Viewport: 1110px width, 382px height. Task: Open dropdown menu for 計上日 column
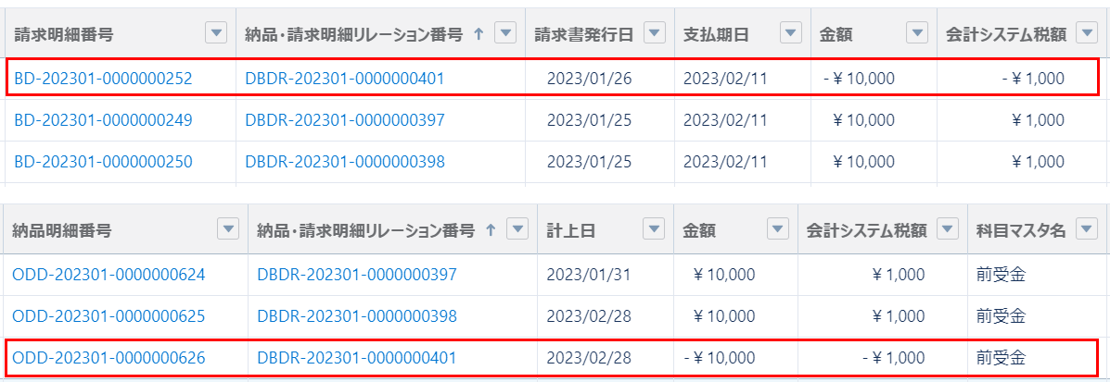pyautogui.click(x=654, y=229)
